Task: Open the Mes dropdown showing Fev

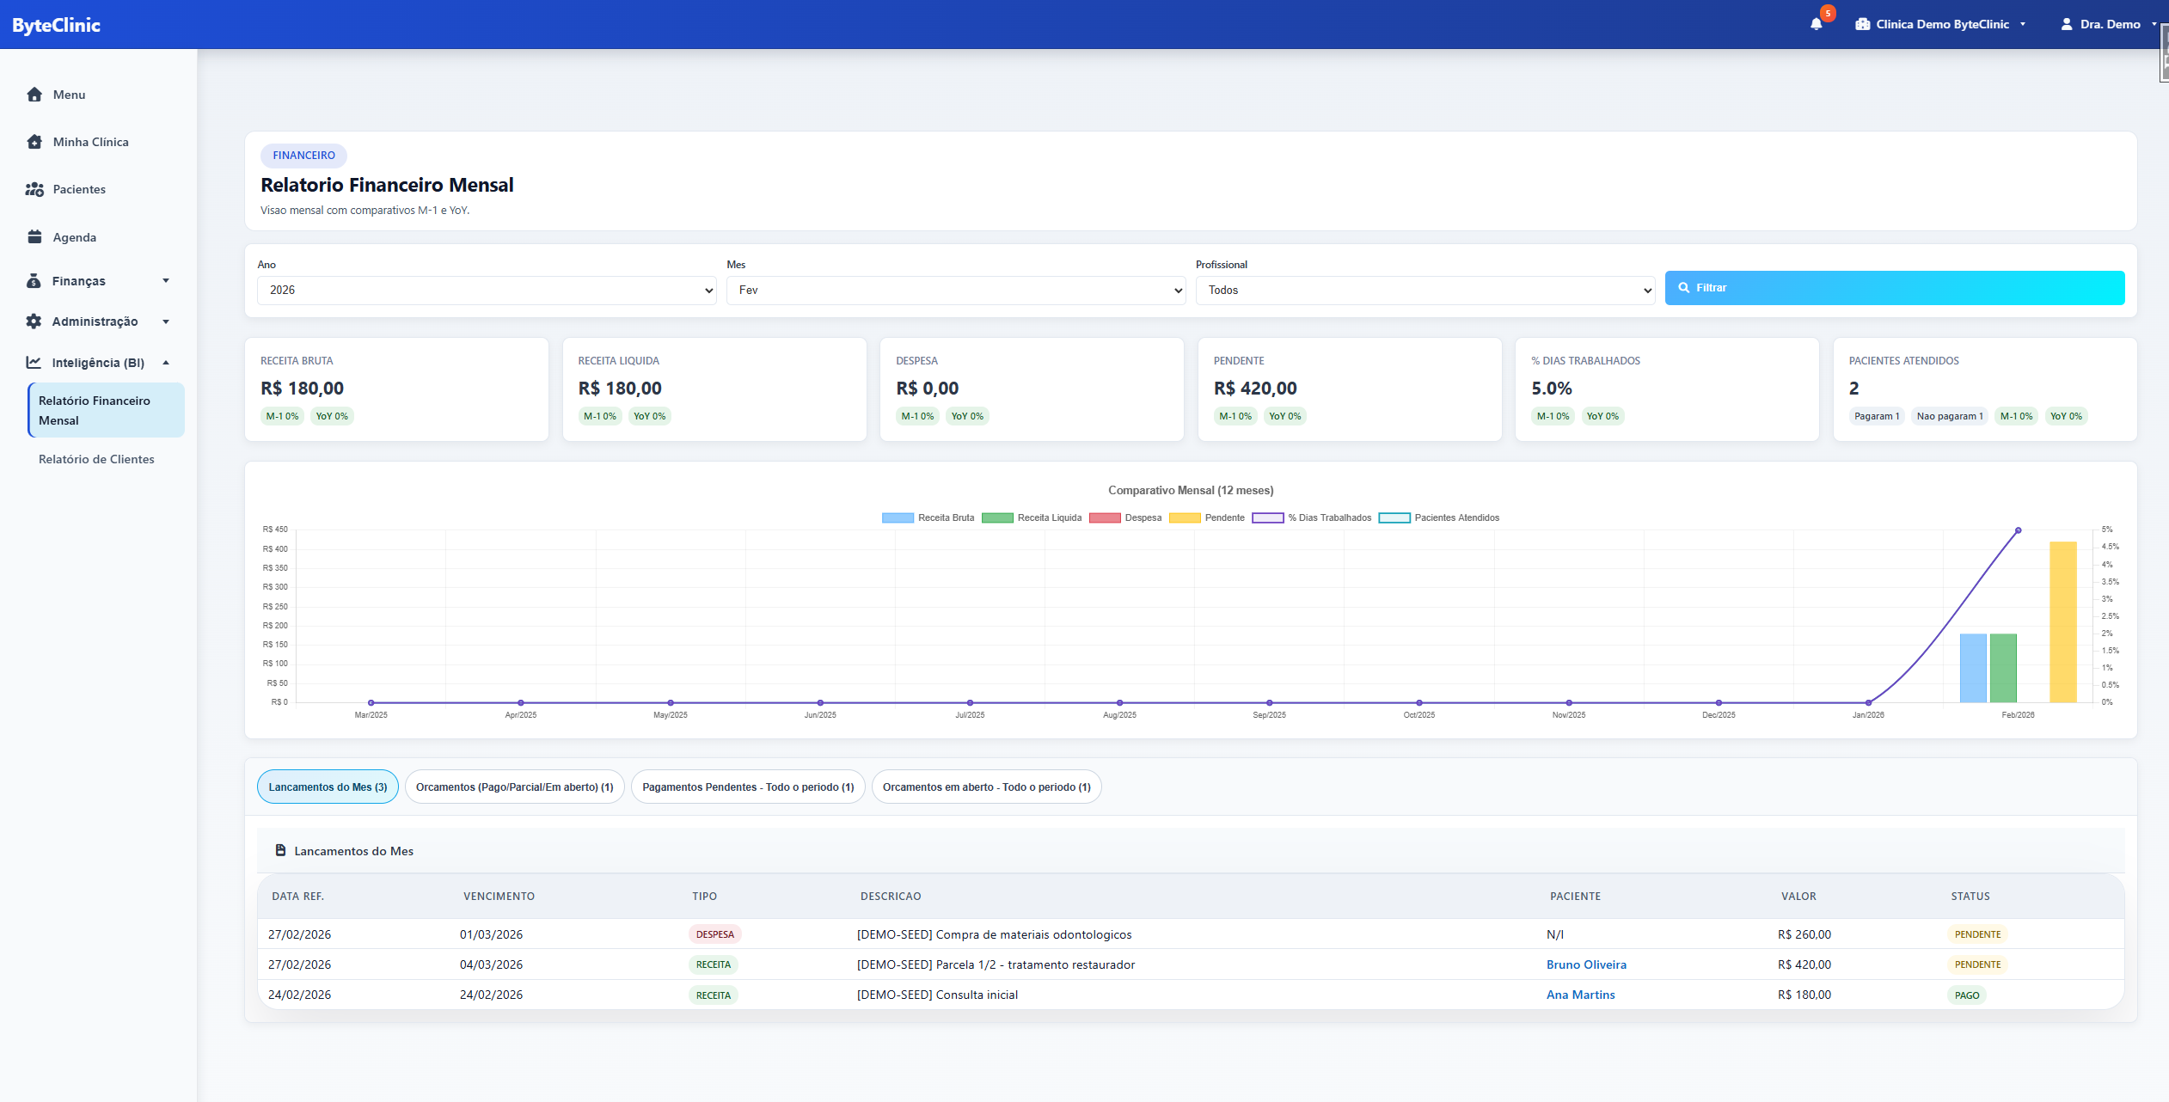Action: pos(955,291)
